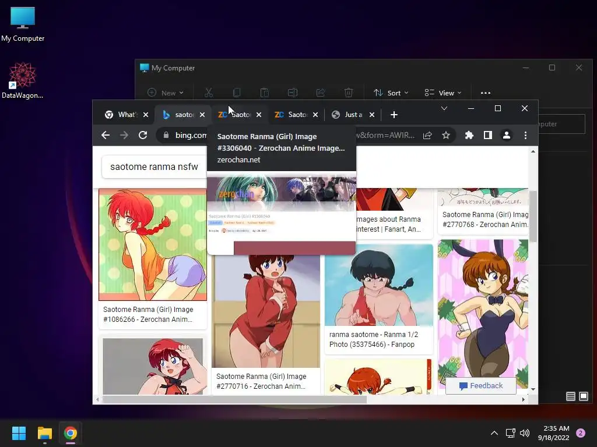Open New dropdown in My Computer window
Screen dimensions: 597x447
click(x=165, y=93)
